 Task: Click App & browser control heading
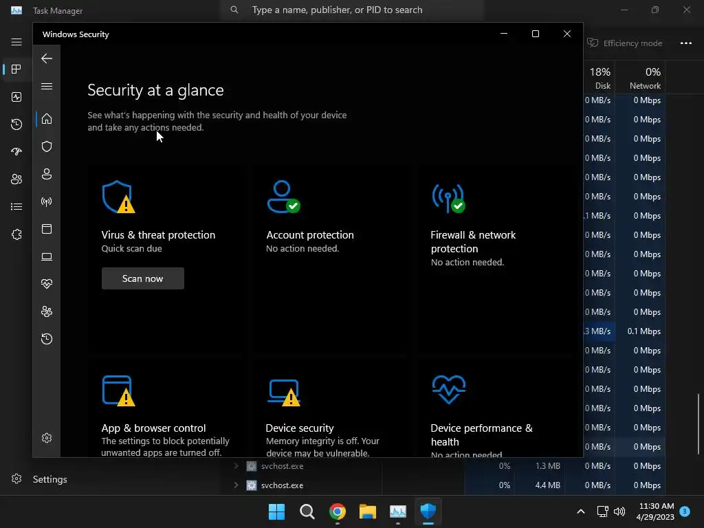coord(153,428)
